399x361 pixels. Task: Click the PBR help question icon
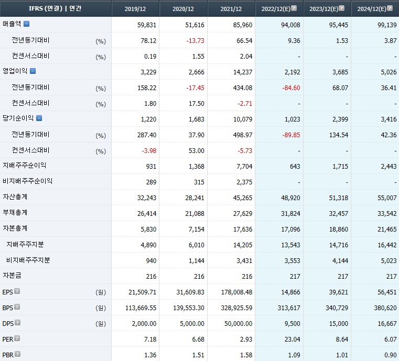click(17, 354)
